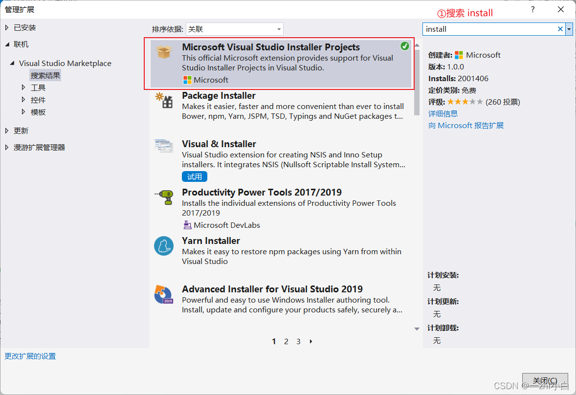Open the search box history dropdown arrow

click(569, 29)
